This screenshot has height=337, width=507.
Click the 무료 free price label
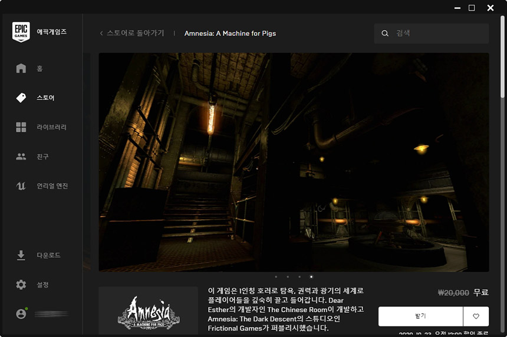[481, 292]
